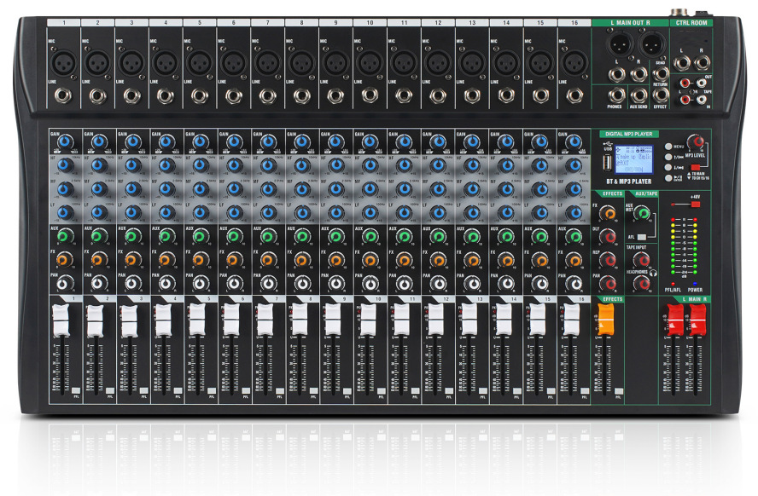This screenshot has height=496, width=758.
Task: Toggle the +48V phantom power switch
Action: [697, 205]
